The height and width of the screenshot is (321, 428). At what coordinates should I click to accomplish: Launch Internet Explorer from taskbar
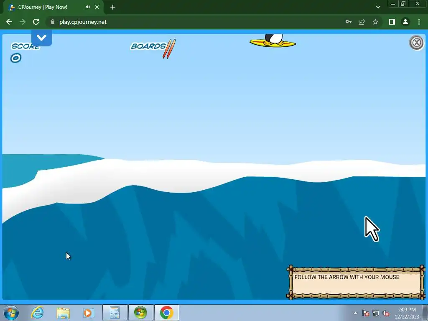point(37,313)
